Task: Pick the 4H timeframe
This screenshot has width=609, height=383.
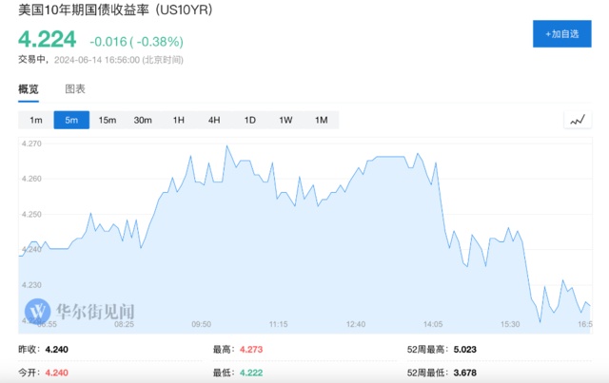Action: [214, 120]
